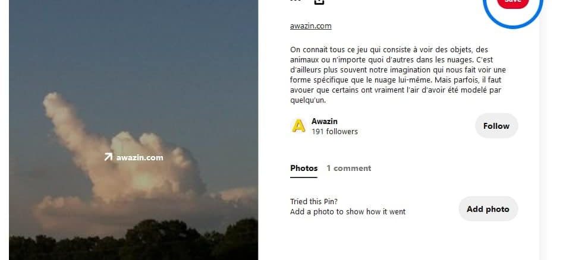Switch to the Photos tab
Screen dimensions: 563x260
point(304,168)
